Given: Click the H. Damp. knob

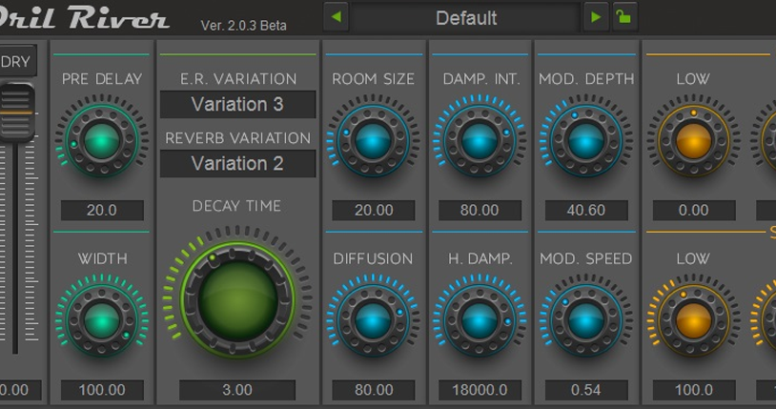Looking at the screenshot, I should 479,320.
